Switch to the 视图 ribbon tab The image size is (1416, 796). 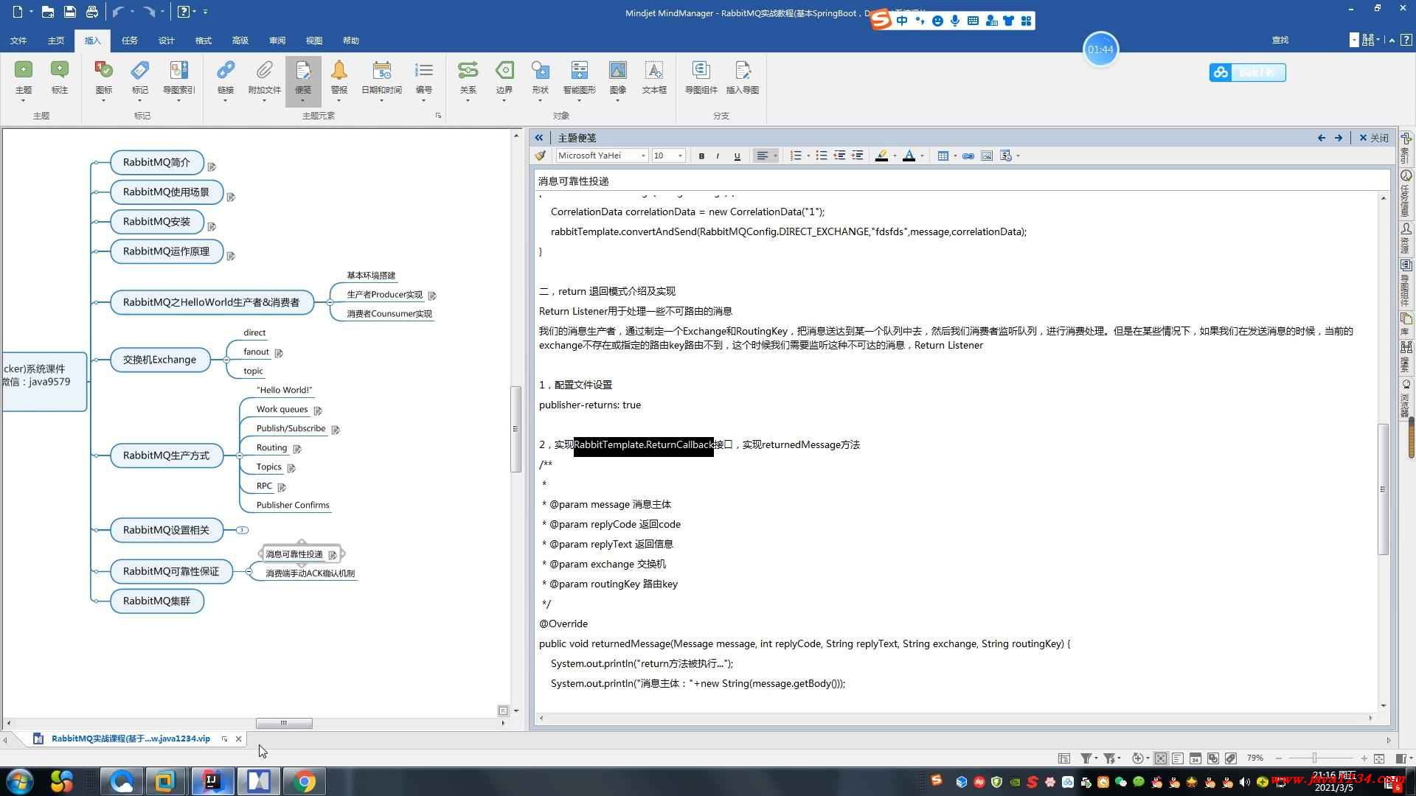pos(314,41)
